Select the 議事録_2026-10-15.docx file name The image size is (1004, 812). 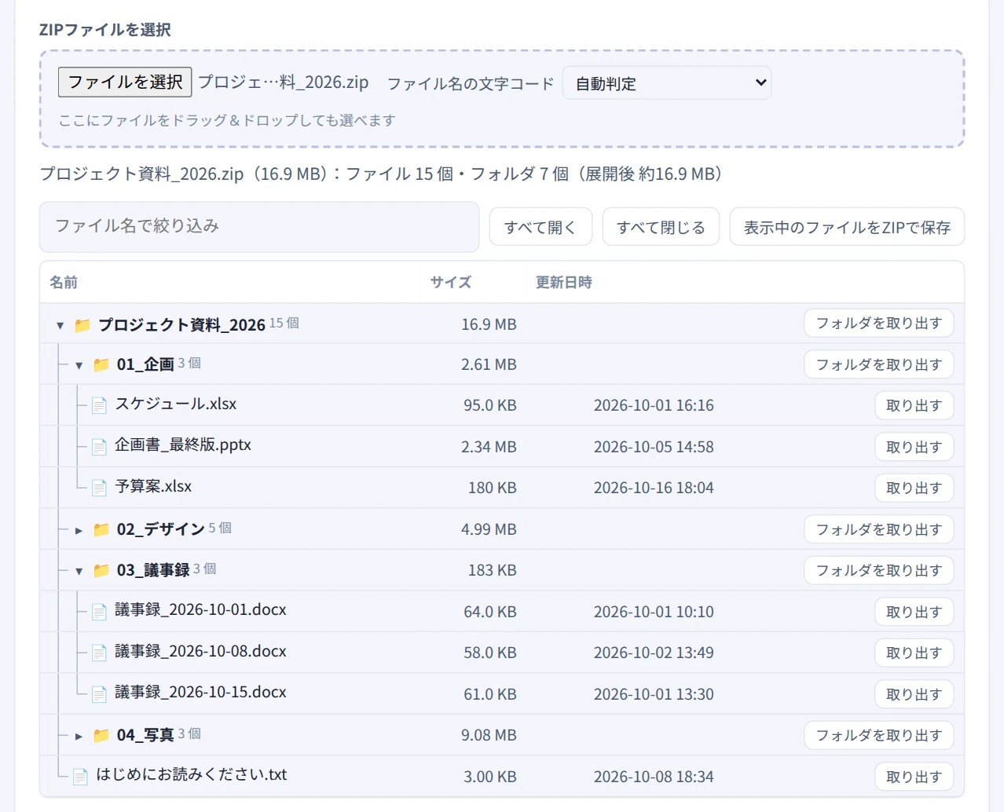point(200,692)
